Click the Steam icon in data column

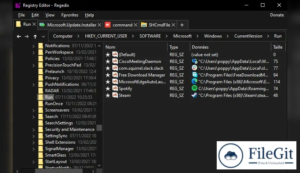(x=194, y=95)
